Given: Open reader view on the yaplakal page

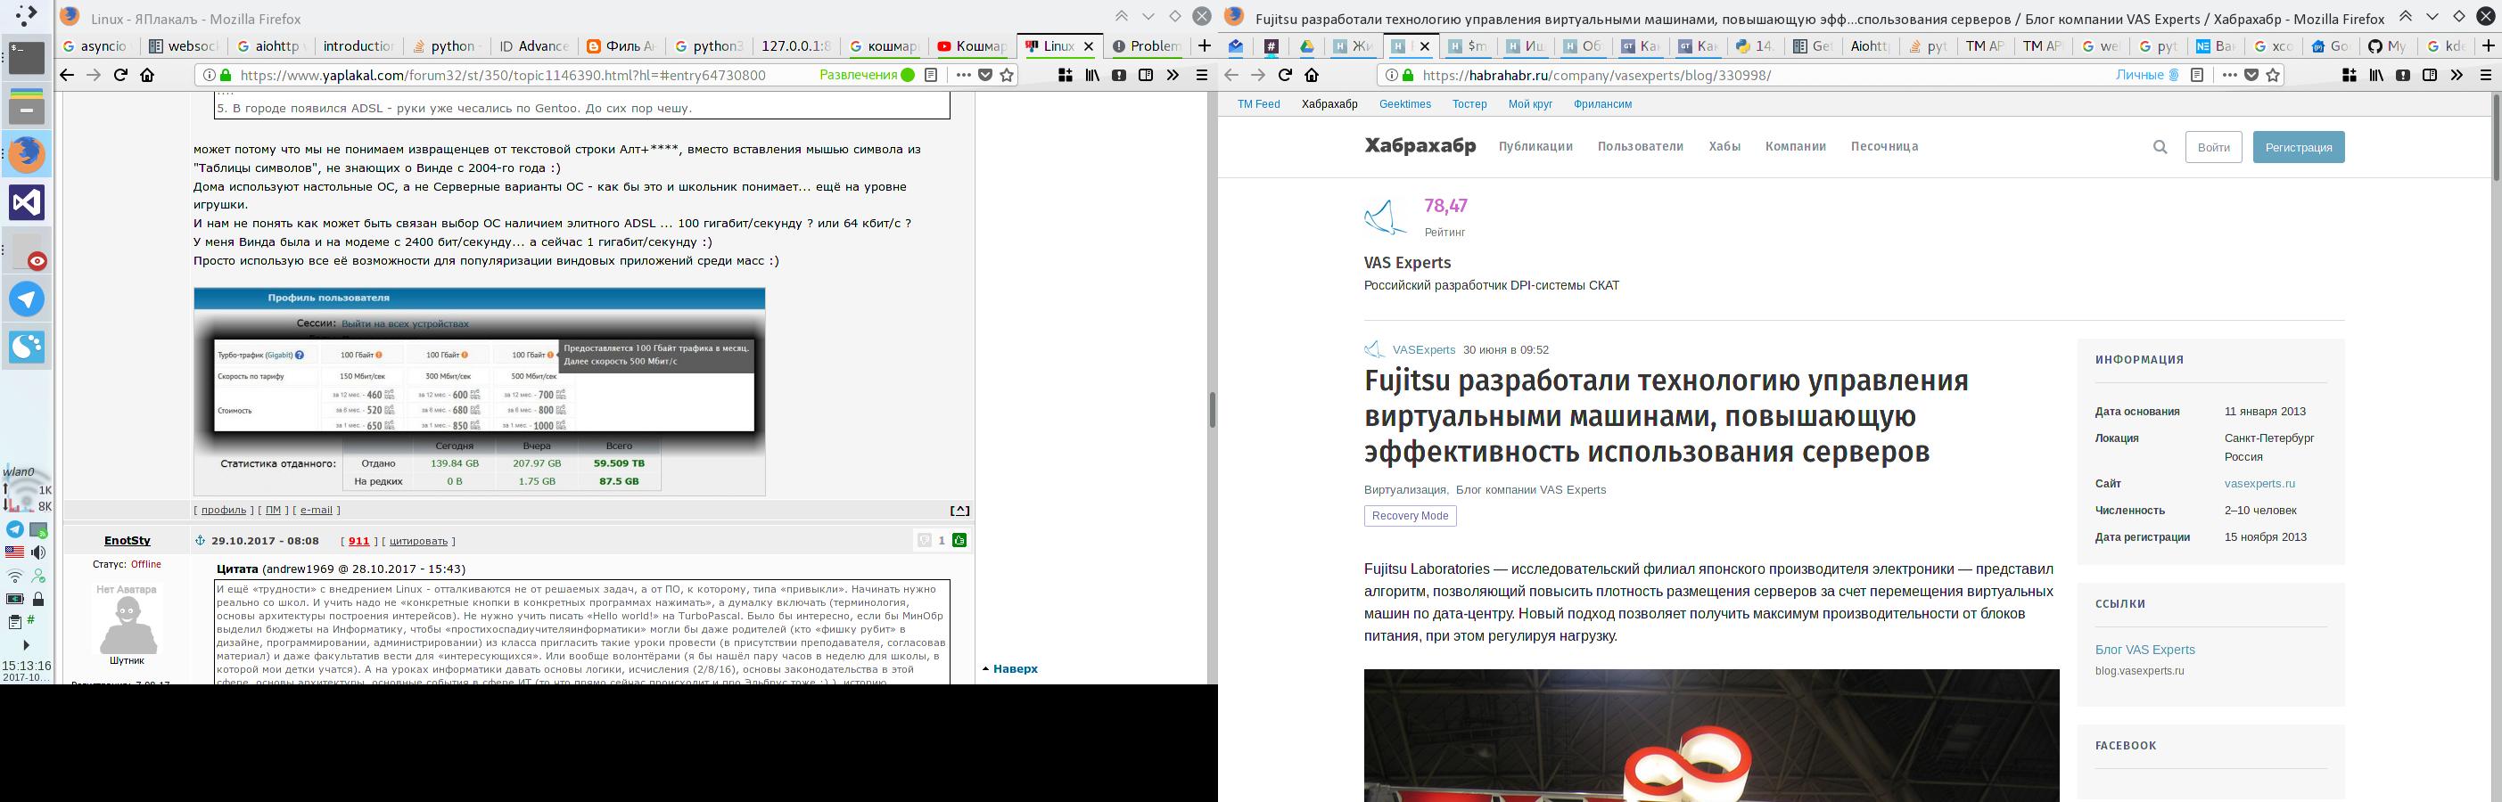Looking at the screenshot, I should coord(931,75).
